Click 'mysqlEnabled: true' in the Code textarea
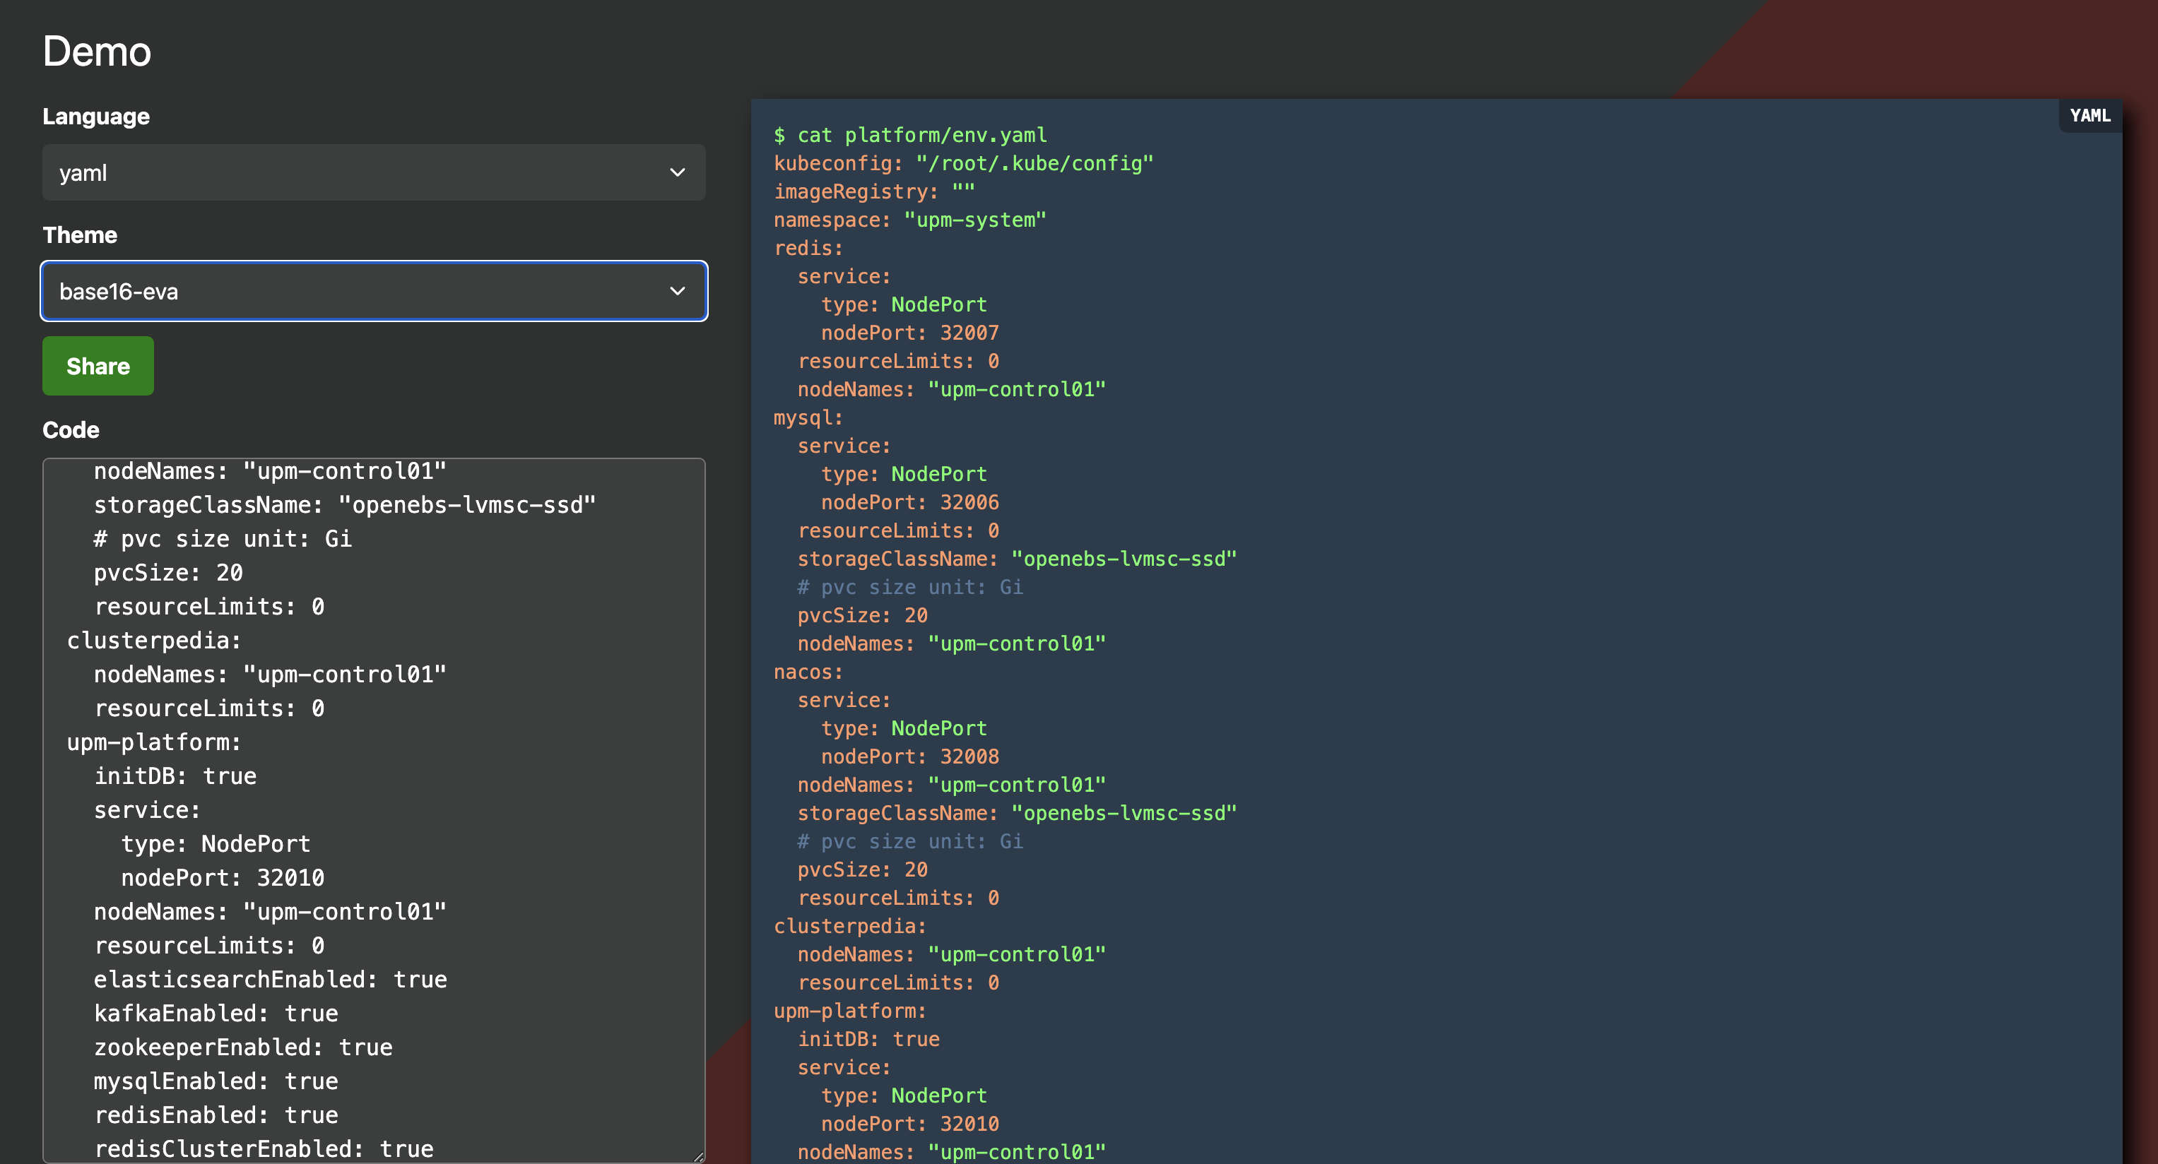Viewport: 2158px width, 1164px height. tap(216, 1081)
